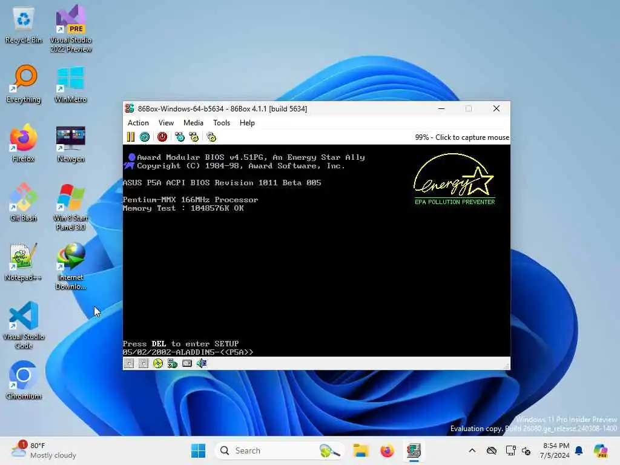Open Copilot Preview from taskbar corner
This screenshot has width=620, height=465.
coord(601,450)
